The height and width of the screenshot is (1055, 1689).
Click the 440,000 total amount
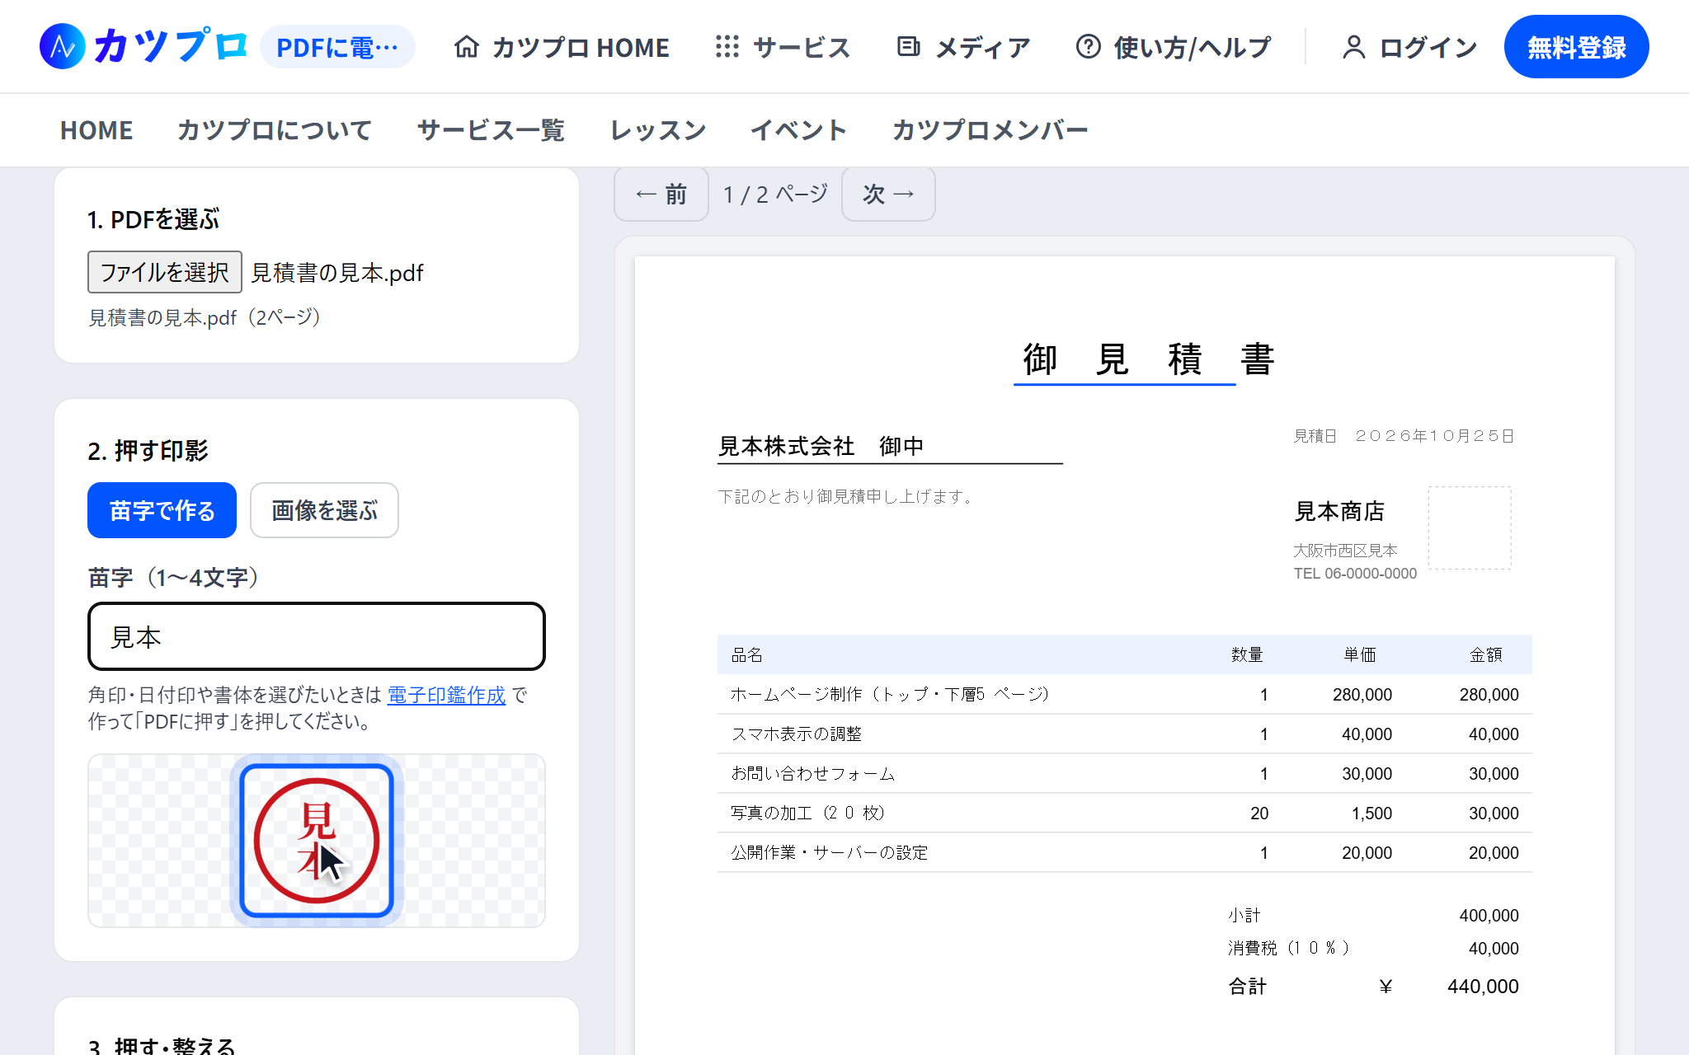coord(1483,986)
